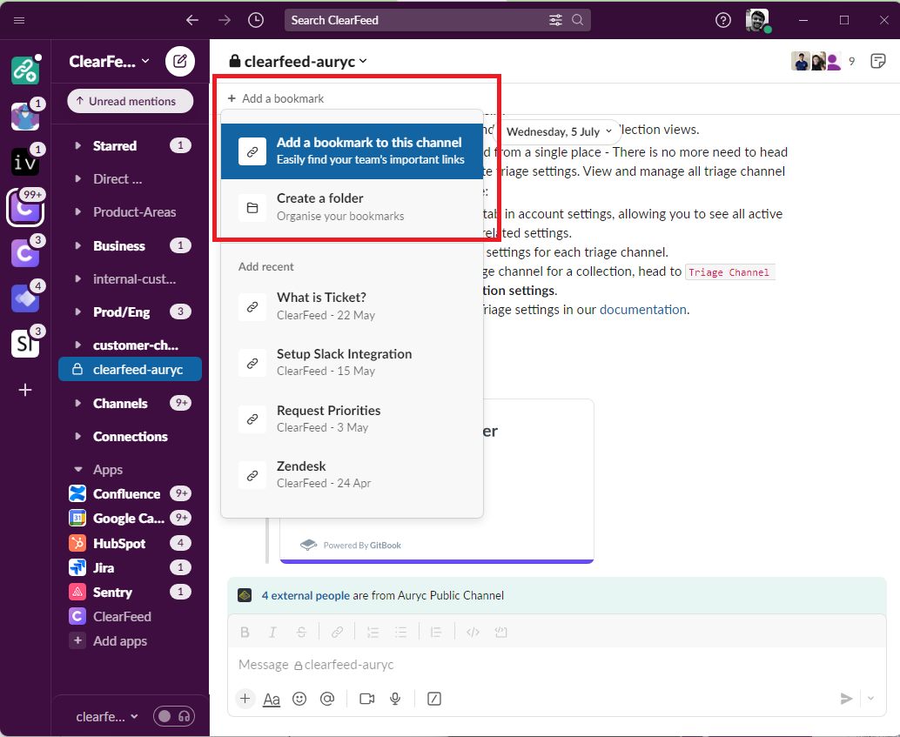Switch to the green link workspace icon
This screenshot has height=737, width=900.
(25, 70)
